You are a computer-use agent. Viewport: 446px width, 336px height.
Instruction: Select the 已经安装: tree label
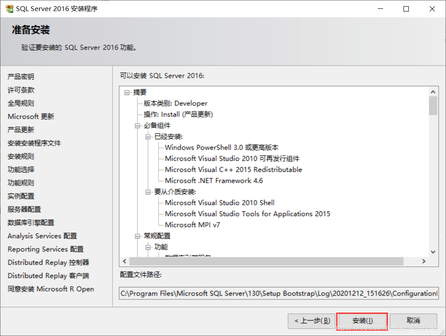coord(168,137)
